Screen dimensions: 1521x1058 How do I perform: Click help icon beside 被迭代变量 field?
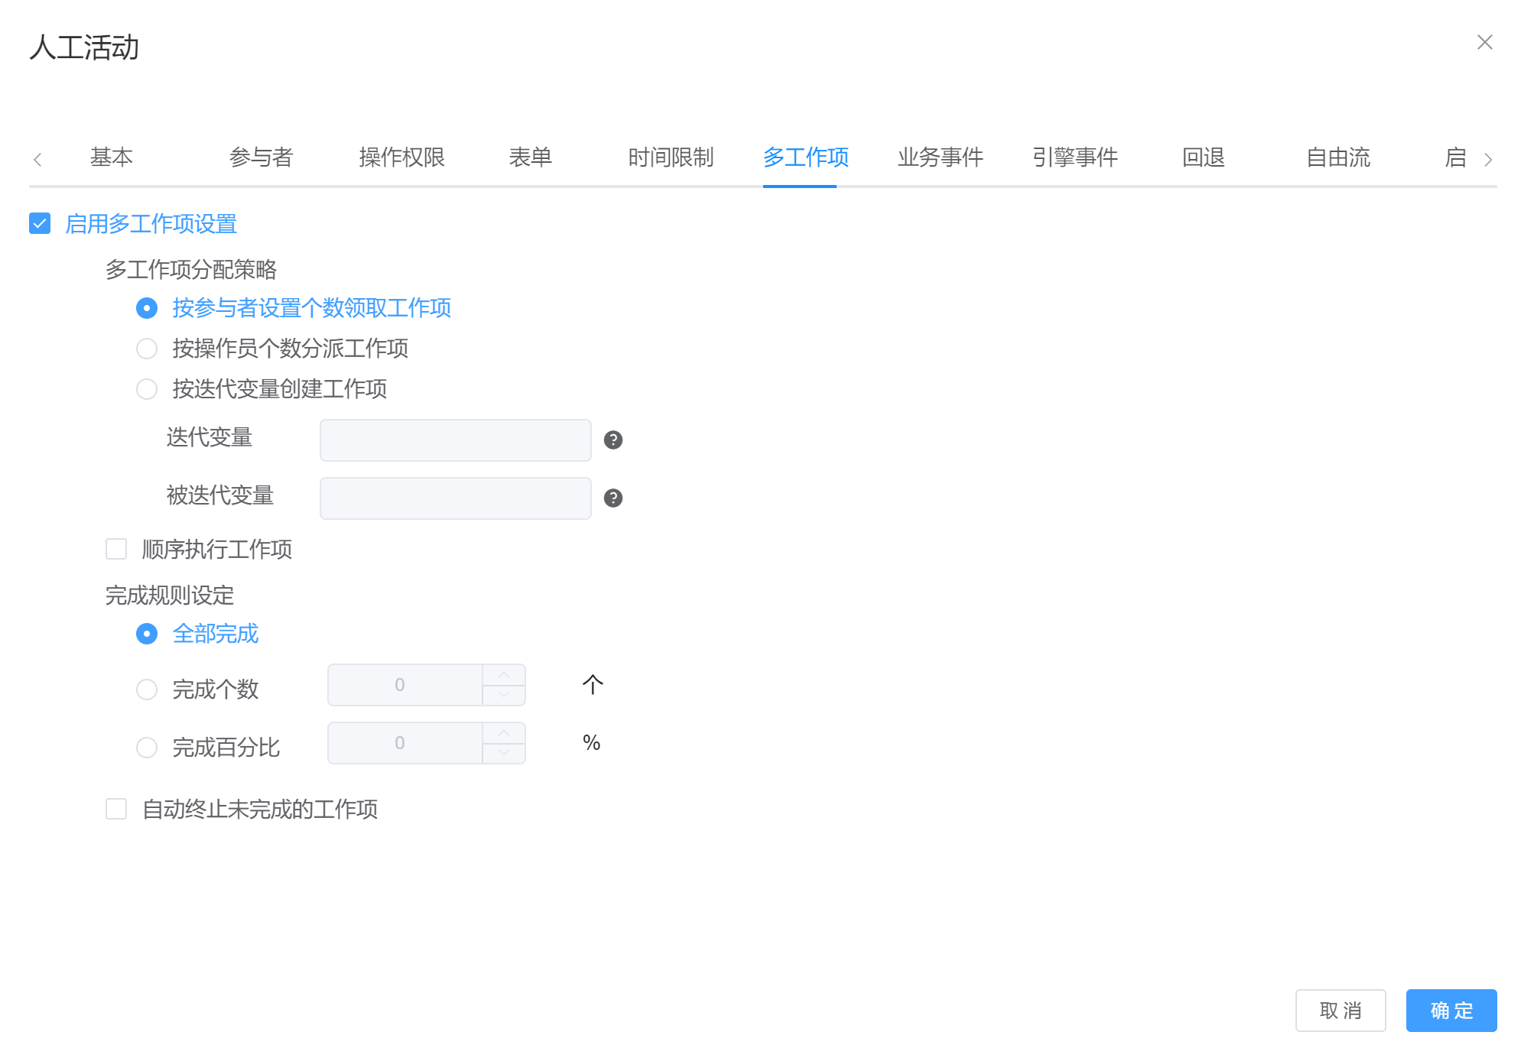613,498
